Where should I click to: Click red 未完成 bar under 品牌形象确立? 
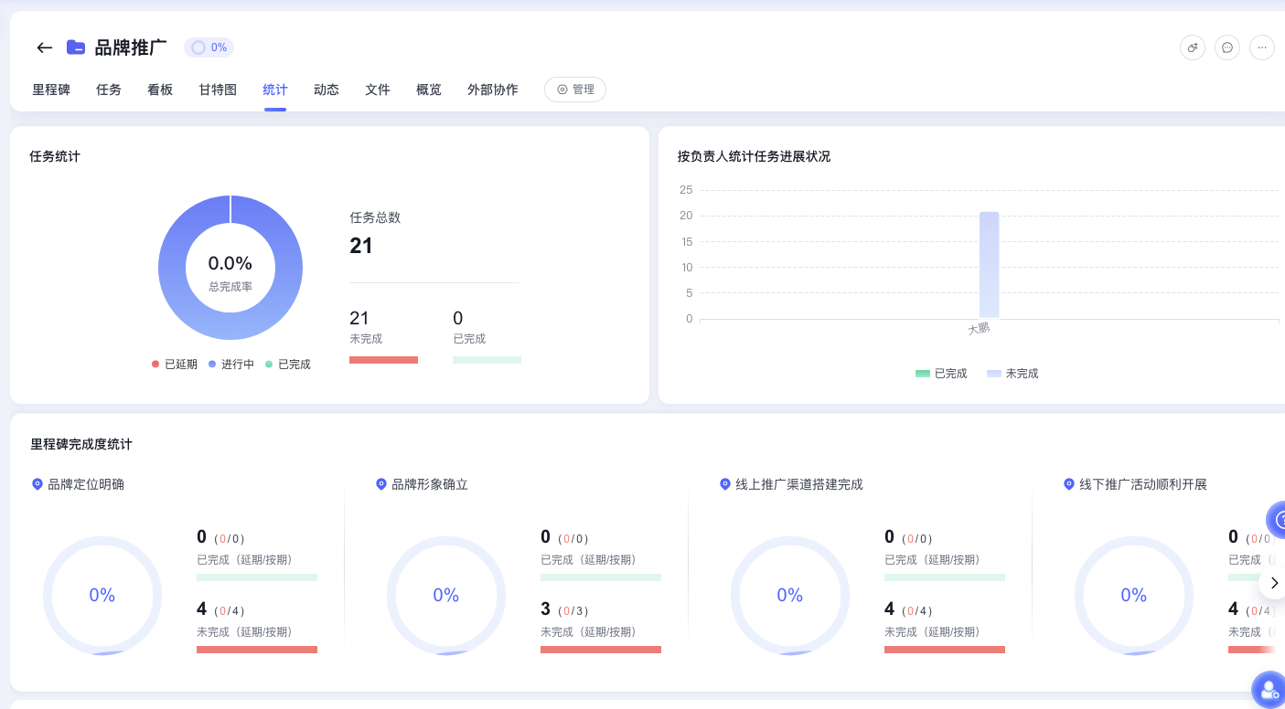[x=601, y=650]
